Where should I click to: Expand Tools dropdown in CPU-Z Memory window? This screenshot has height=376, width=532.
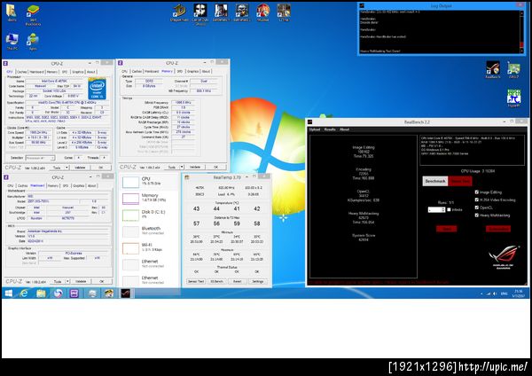183,167
